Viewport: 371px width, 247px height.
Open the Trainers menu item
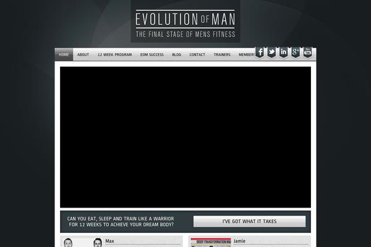(222, 54)
